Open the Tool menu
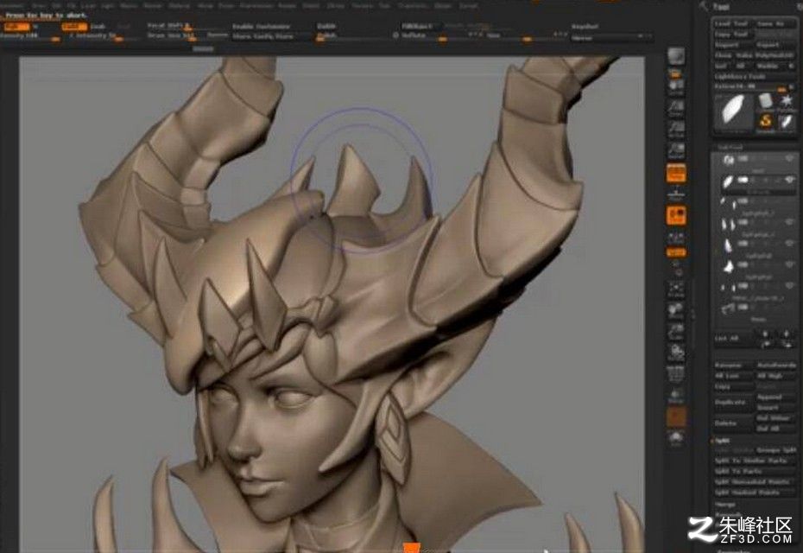 (x=384, y=6)
